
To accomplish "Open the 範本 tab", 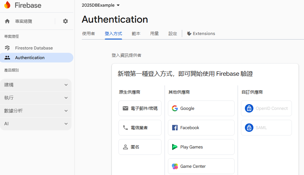I will [136, 33].
